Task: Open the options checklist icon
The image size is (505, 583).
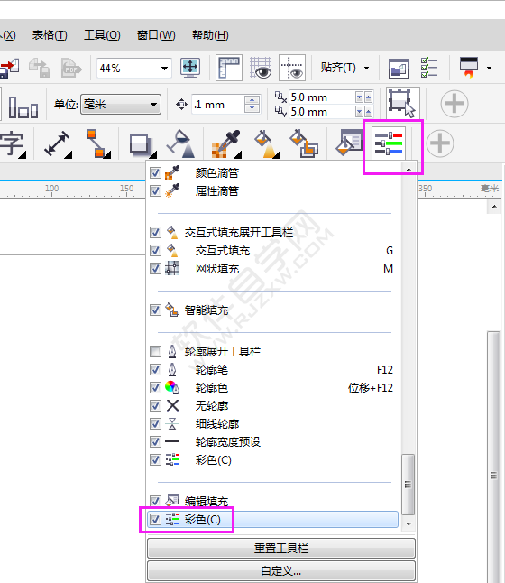Action: pos(429,68)
